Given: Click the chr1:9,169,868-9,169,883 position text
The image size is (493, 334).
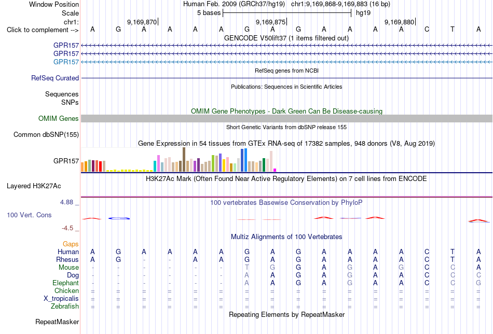Looking at the screenshot, I should pos(340,4).
